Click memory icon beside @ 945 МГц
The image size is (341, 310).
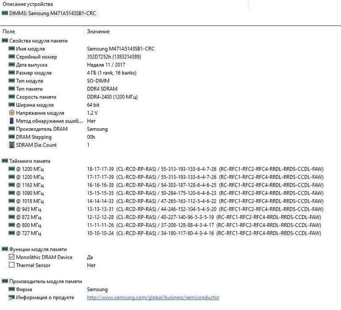pos(12,209)
